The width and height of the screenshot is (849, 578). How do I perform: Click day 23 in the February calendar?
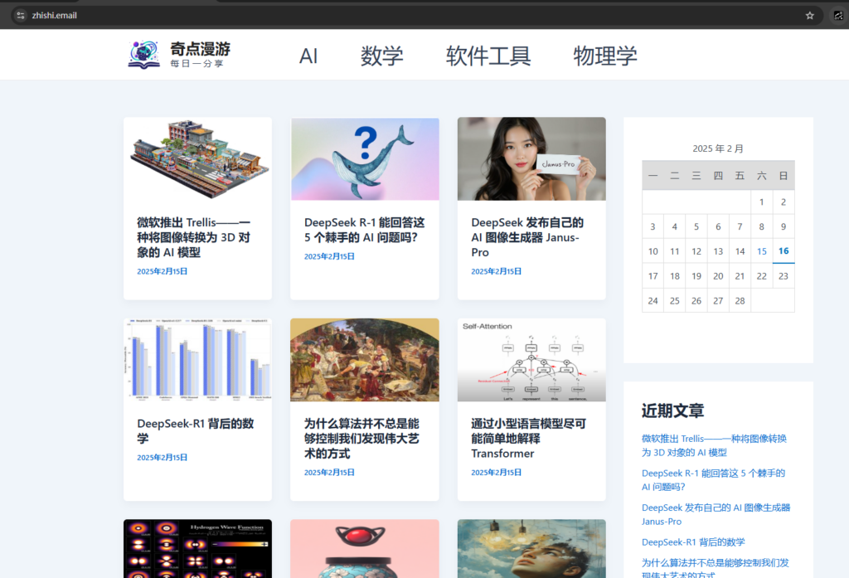click(784, 276)
